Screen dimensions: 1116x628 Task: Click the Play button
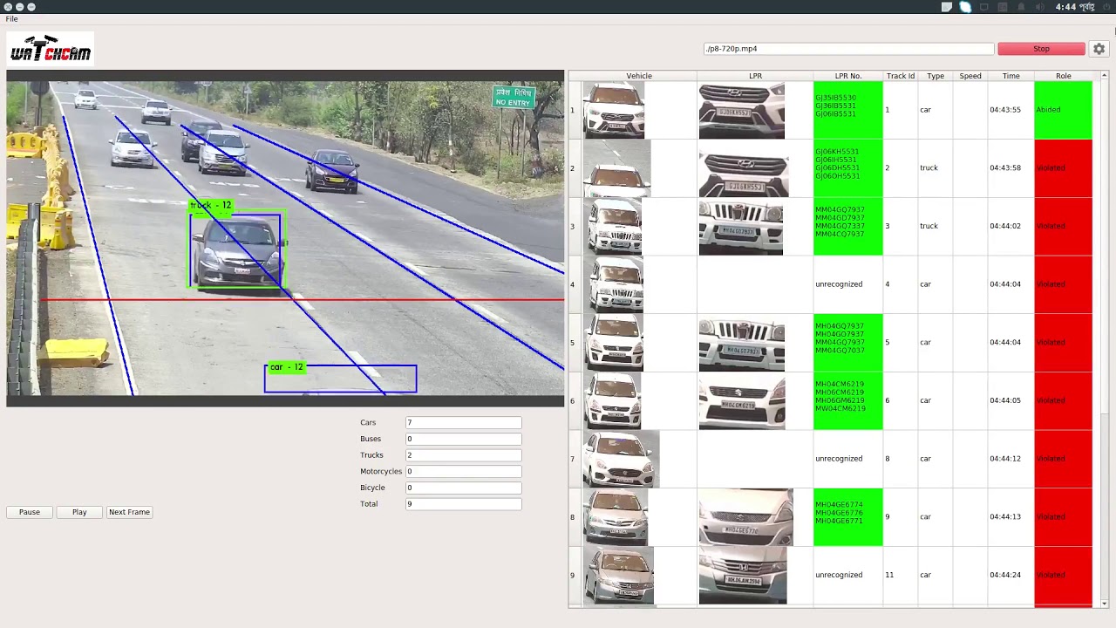tap(79, 512)
